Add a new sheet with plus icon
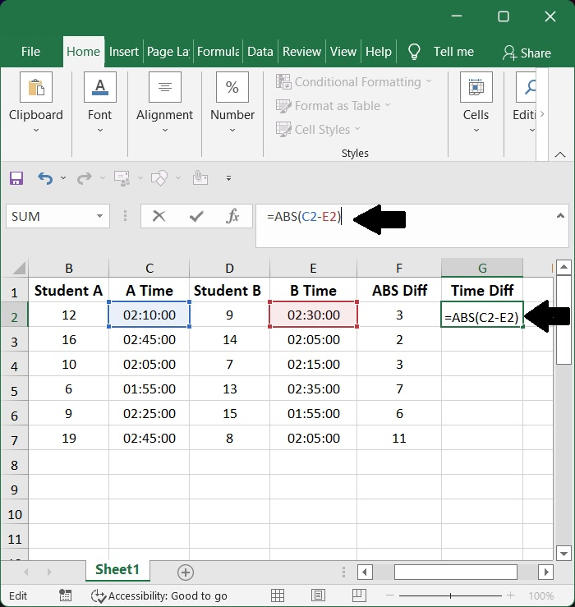 click(186, 573)
